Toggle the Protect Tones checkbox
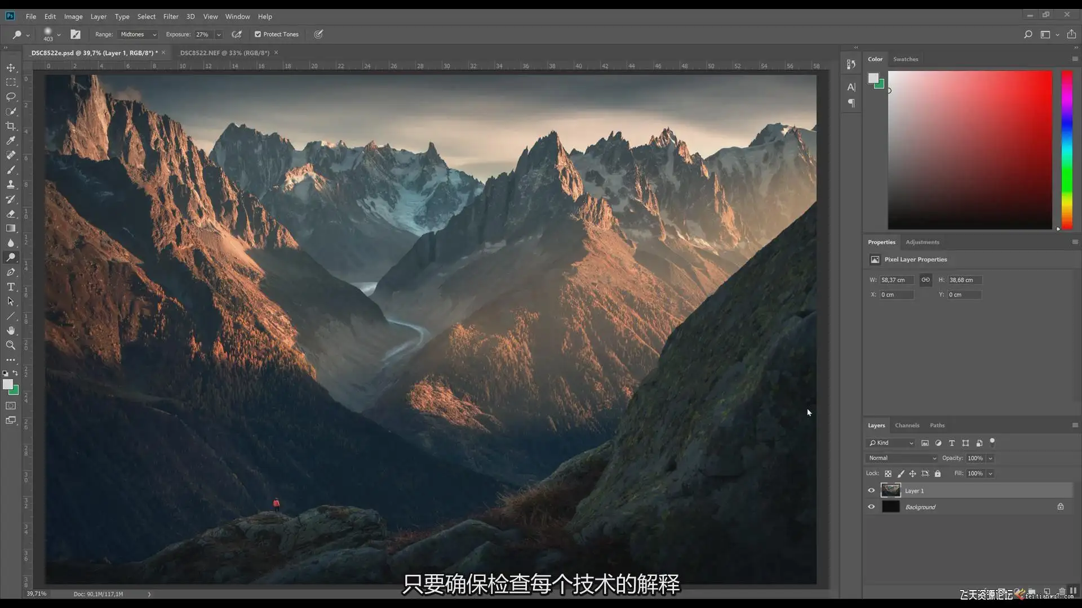 pos(258,34)
